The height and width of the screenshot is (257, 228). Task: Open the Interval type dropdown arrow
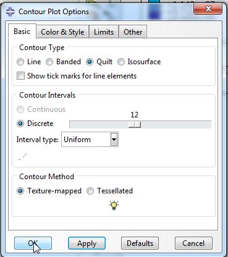coord(114,140)
